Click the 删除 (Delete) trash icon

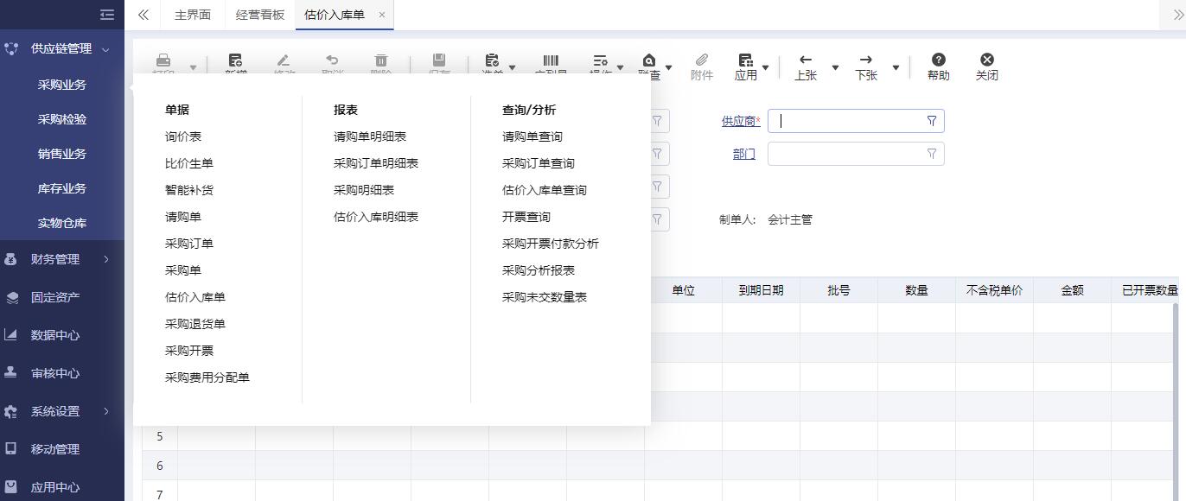(381, 61)
